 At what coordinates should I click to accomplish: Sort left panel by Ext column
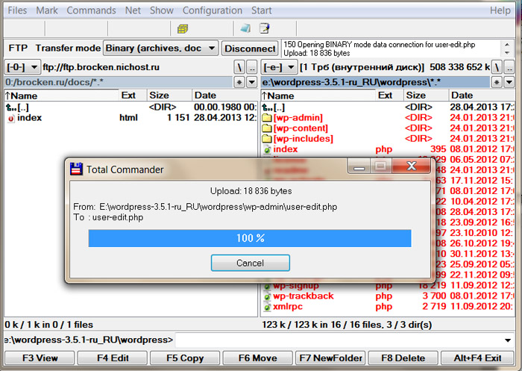tap(133, 96)
